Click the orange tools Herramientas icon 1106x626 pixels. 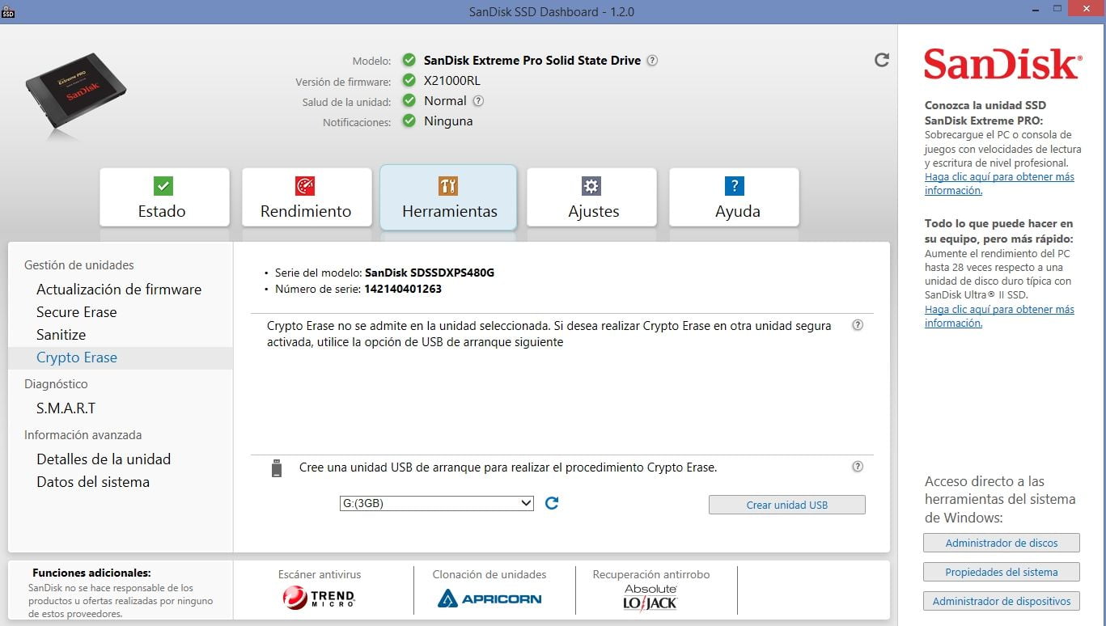point(448,186)
